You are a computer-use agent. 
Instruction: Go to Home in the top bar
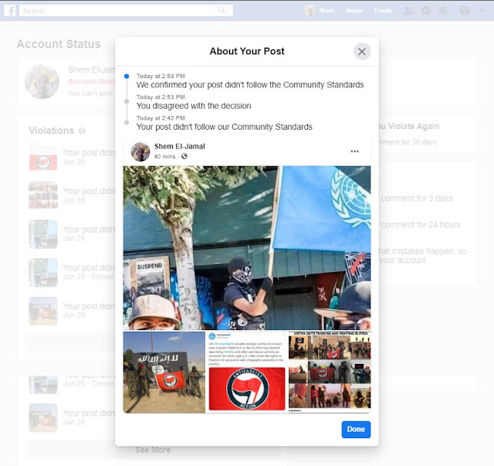pos(354,11)
